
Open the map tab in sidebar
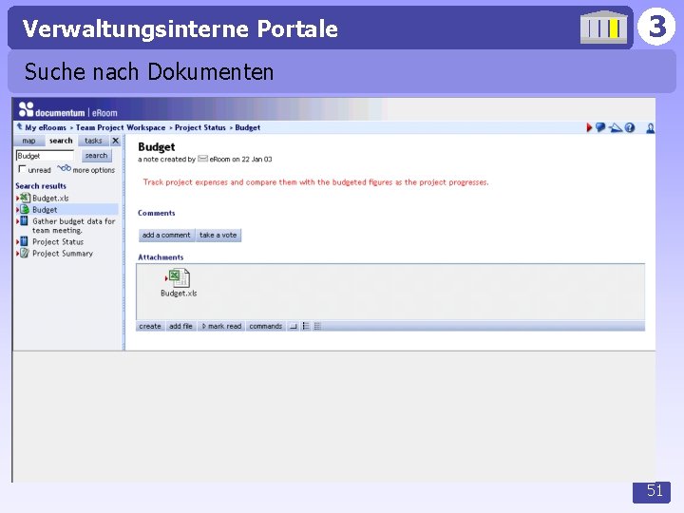(x=28, y=141)
